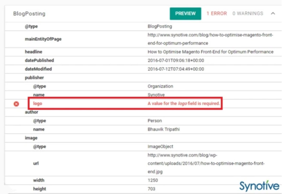
Task: Click the red error icon beside logo
Action: [16, 104]
